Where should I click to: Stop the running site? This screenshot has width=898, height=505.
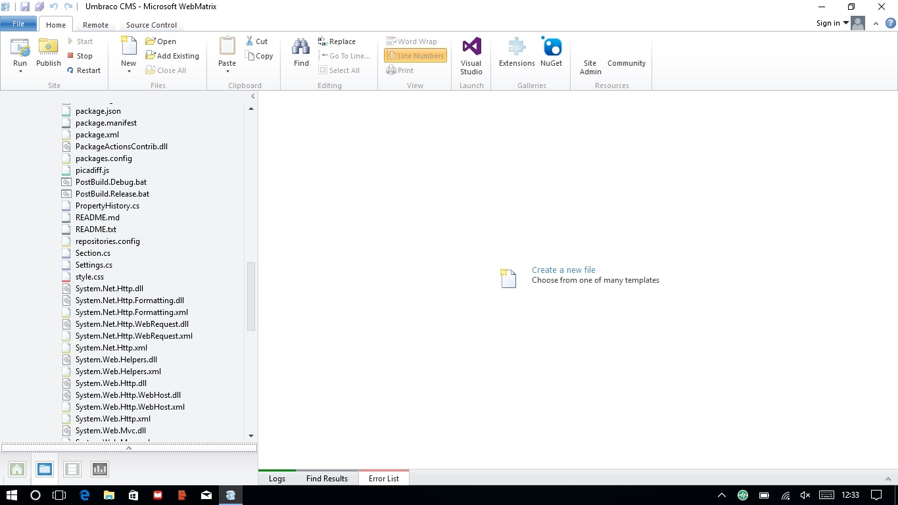click(x=80, y=56)
